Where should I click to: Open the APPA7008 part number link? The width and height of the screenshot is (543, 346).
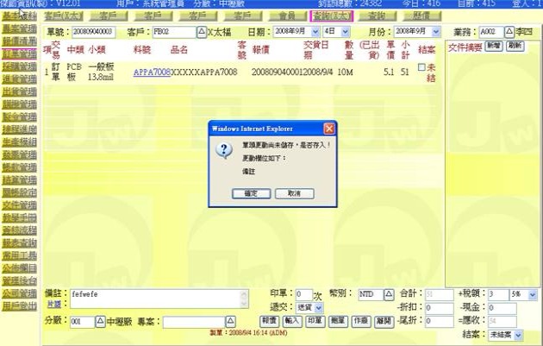click(150, 72)
